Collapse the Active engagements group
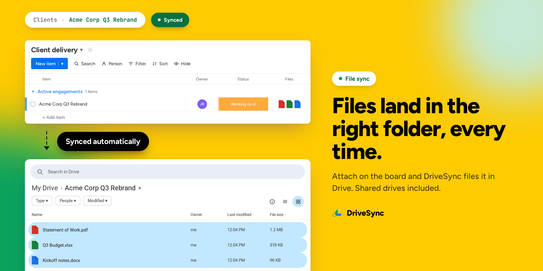The height and width of the screenshot is (271, 543). click(33, 92)
